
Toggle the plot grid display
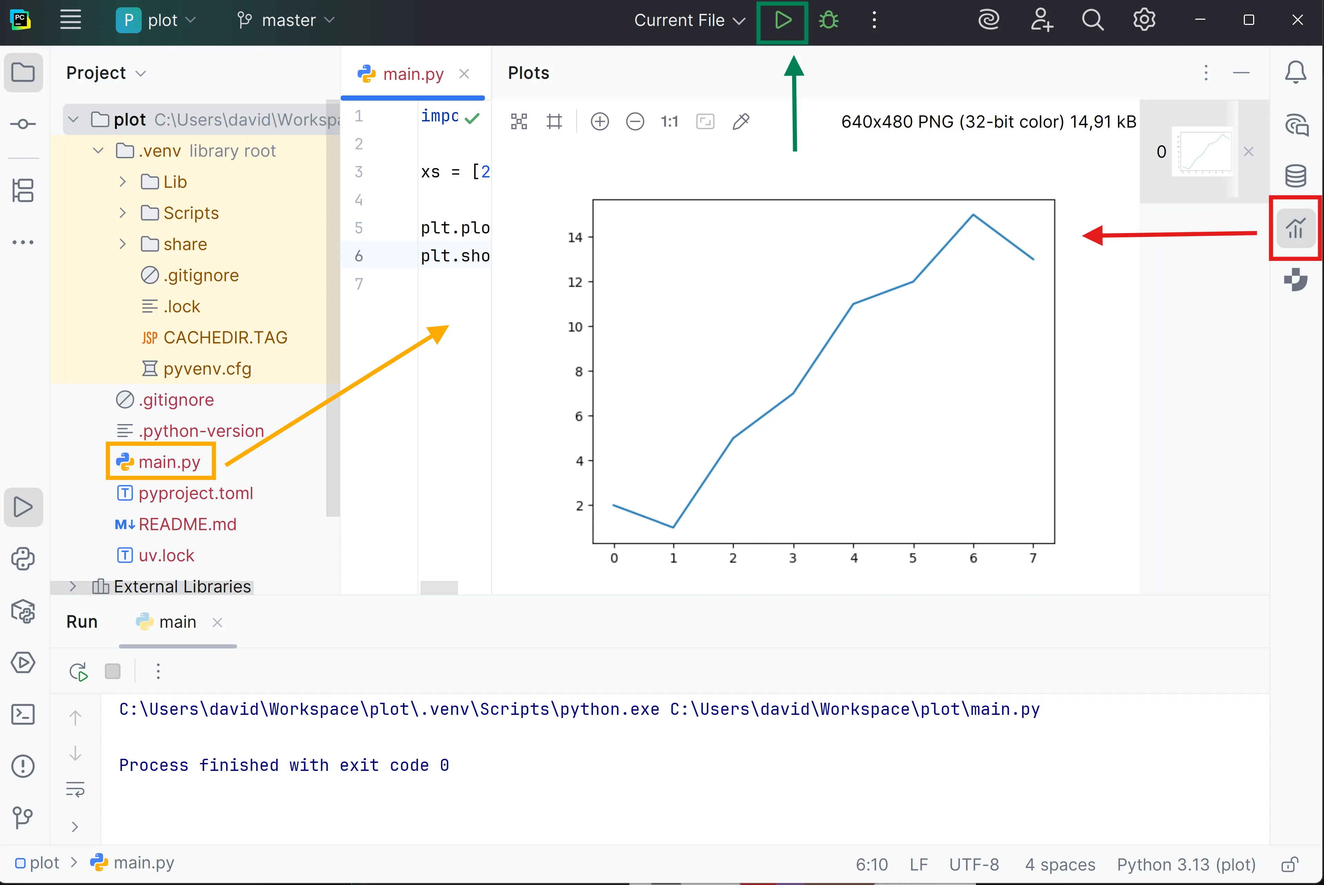[x=554, y=121]
